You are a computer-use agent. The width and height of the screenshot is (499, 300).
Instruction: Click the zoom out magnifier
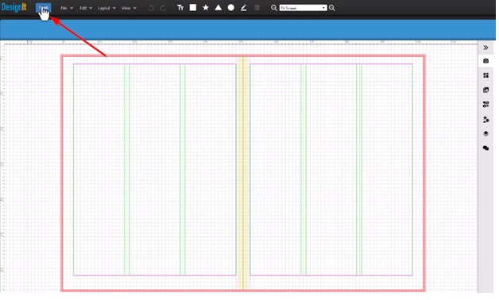pos(273,8)
